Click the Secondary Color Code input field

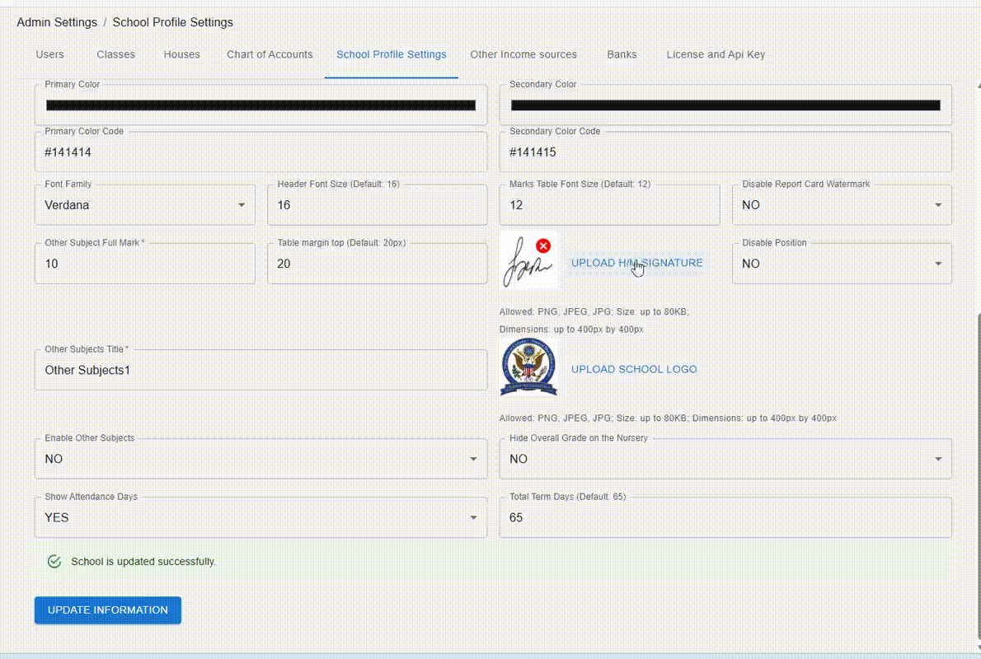pyautogui.click(x=725, y=152)
